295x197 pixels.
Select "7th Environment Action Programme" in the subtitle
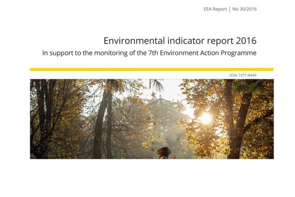205,53
